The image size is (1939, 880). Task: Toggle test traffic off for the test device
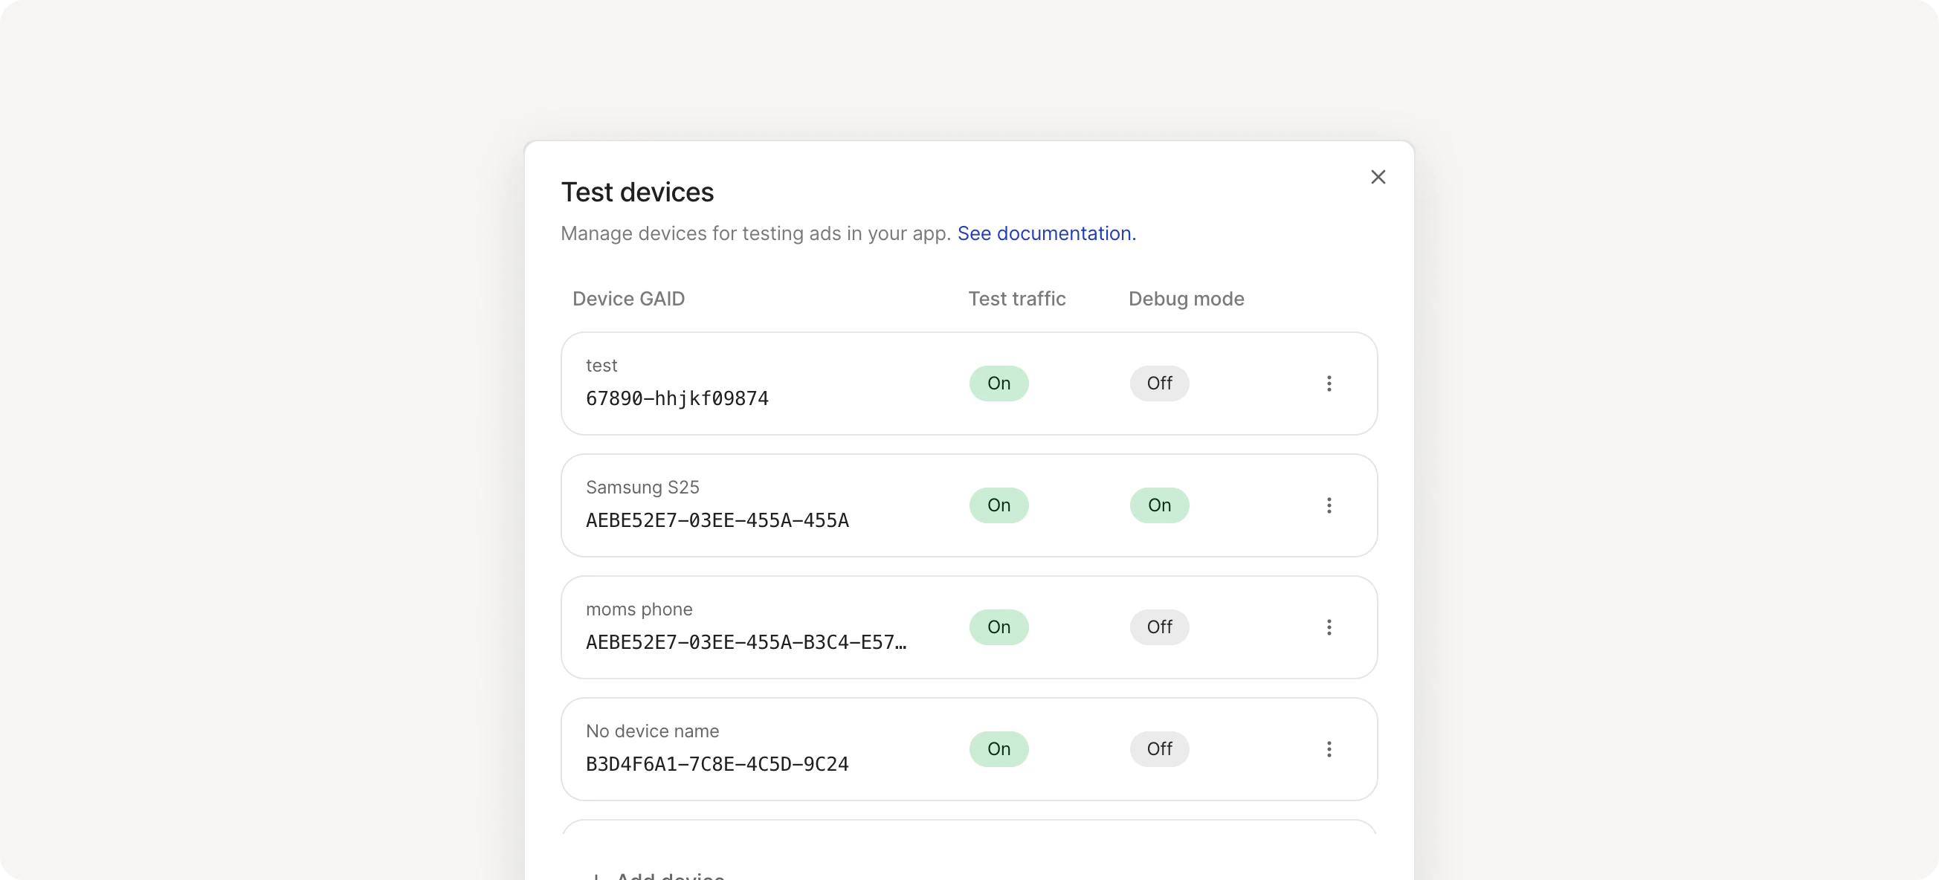tap(998, 384)
